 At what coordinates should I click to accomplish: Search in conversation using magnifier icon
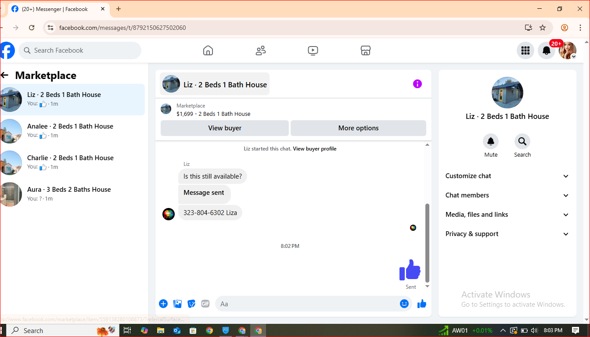(x=522, y=141)
